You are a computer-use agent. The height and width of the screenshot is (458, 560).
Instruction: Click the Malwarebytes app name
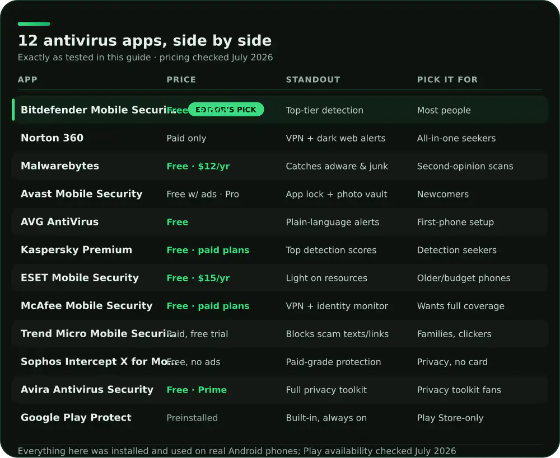click(60, 166)
